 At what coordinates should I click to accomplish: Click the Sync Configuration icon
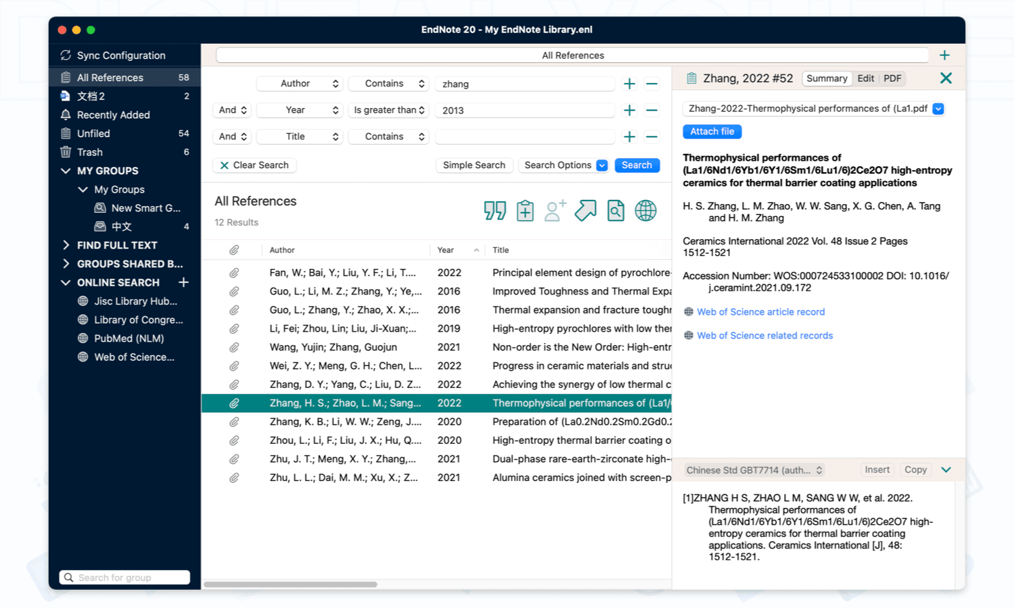(67, 55)
